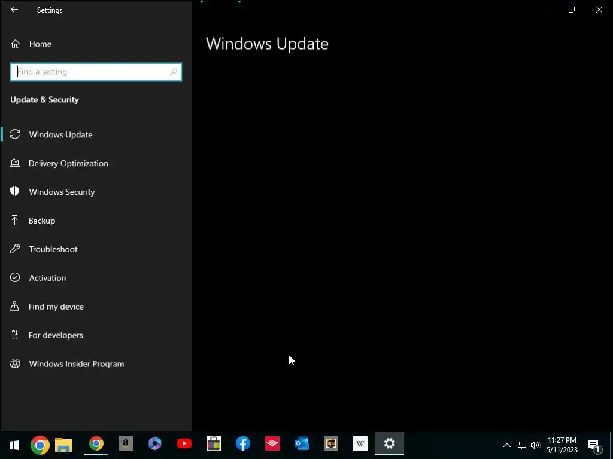Image resolution: width=613 pixels, height=459 pixels.
Task: Open taskbar clock and calendar
Action: tap(562, 445)
